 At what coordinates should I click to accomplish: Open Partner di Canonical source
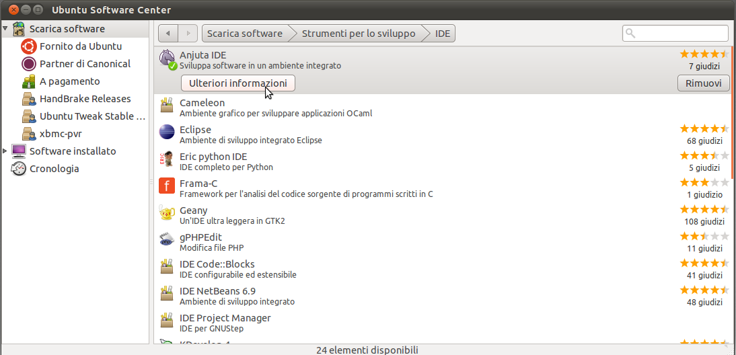coord(85,64)
